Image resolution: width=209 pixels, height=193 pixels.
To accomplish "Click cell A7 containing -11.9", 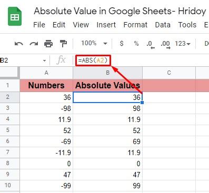I will tap(46, 153).
